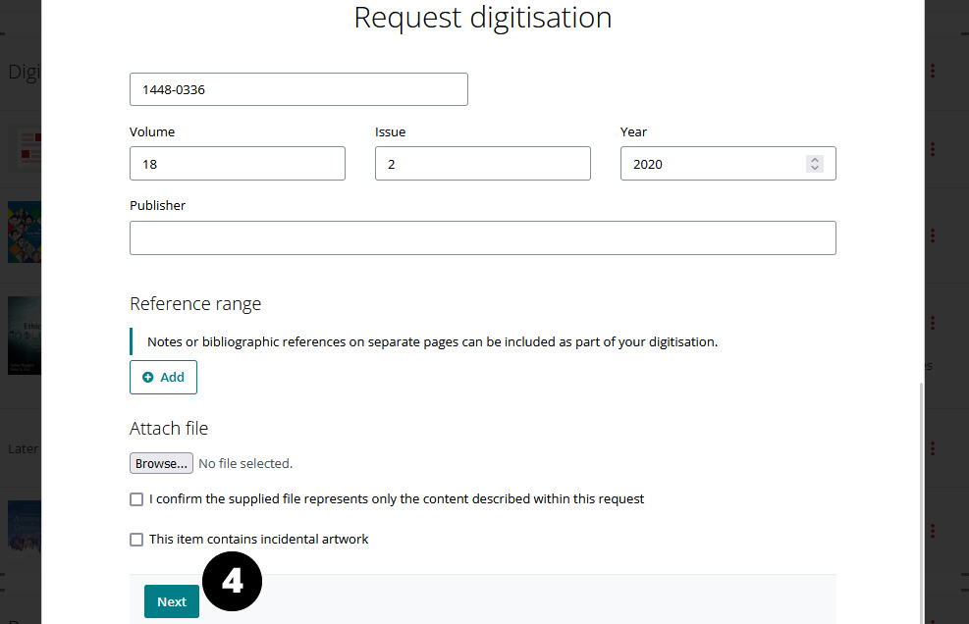
Task: Click Browse... to attach a file
Action: 161,463
